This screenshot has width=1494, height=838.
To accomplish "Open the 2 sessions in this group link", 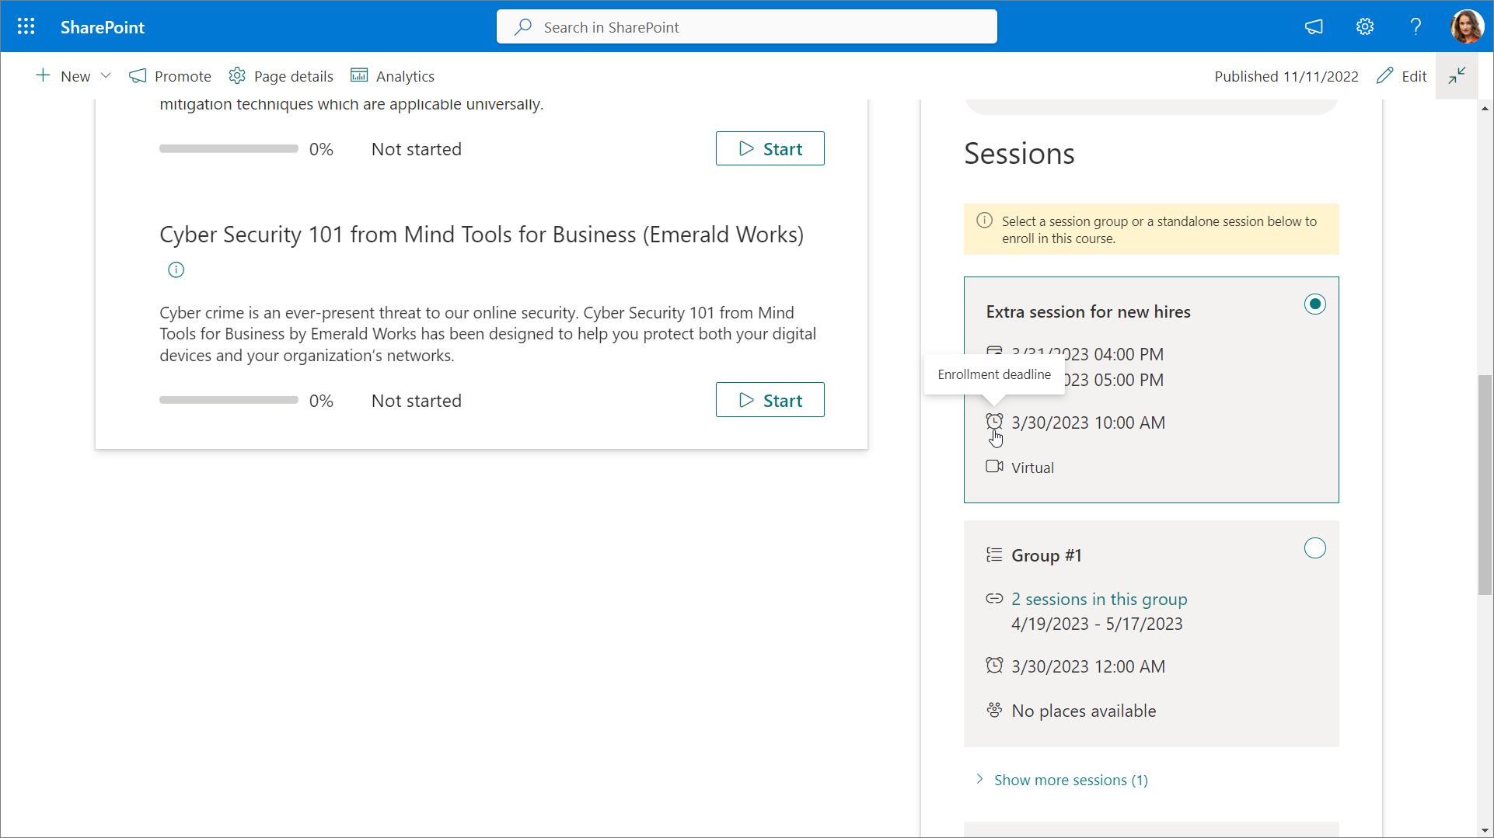I will (1099, 600).
